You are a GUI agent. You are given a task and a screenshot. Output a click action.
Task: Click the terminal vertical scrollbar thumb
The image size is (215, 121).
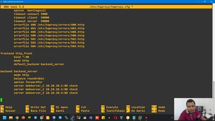[x=214, y=89]
